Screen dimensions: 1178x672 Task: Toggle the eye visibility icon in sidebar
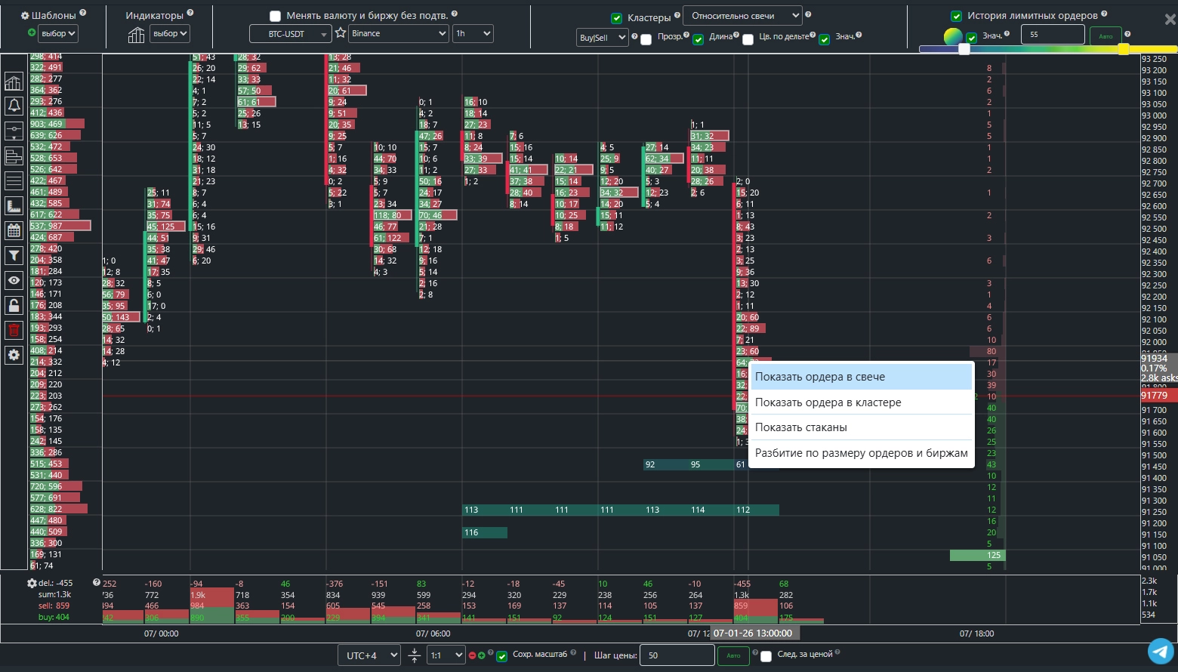(x=14, y=281)
